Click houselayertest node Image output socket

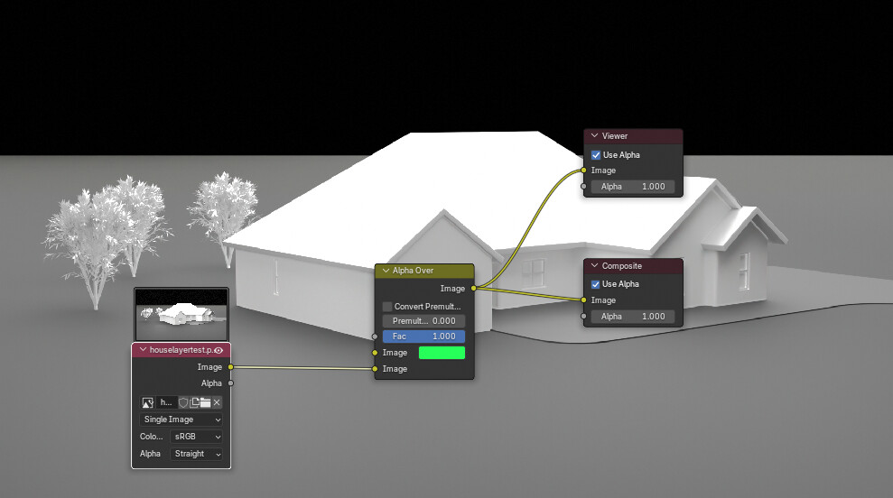[230, 367]
